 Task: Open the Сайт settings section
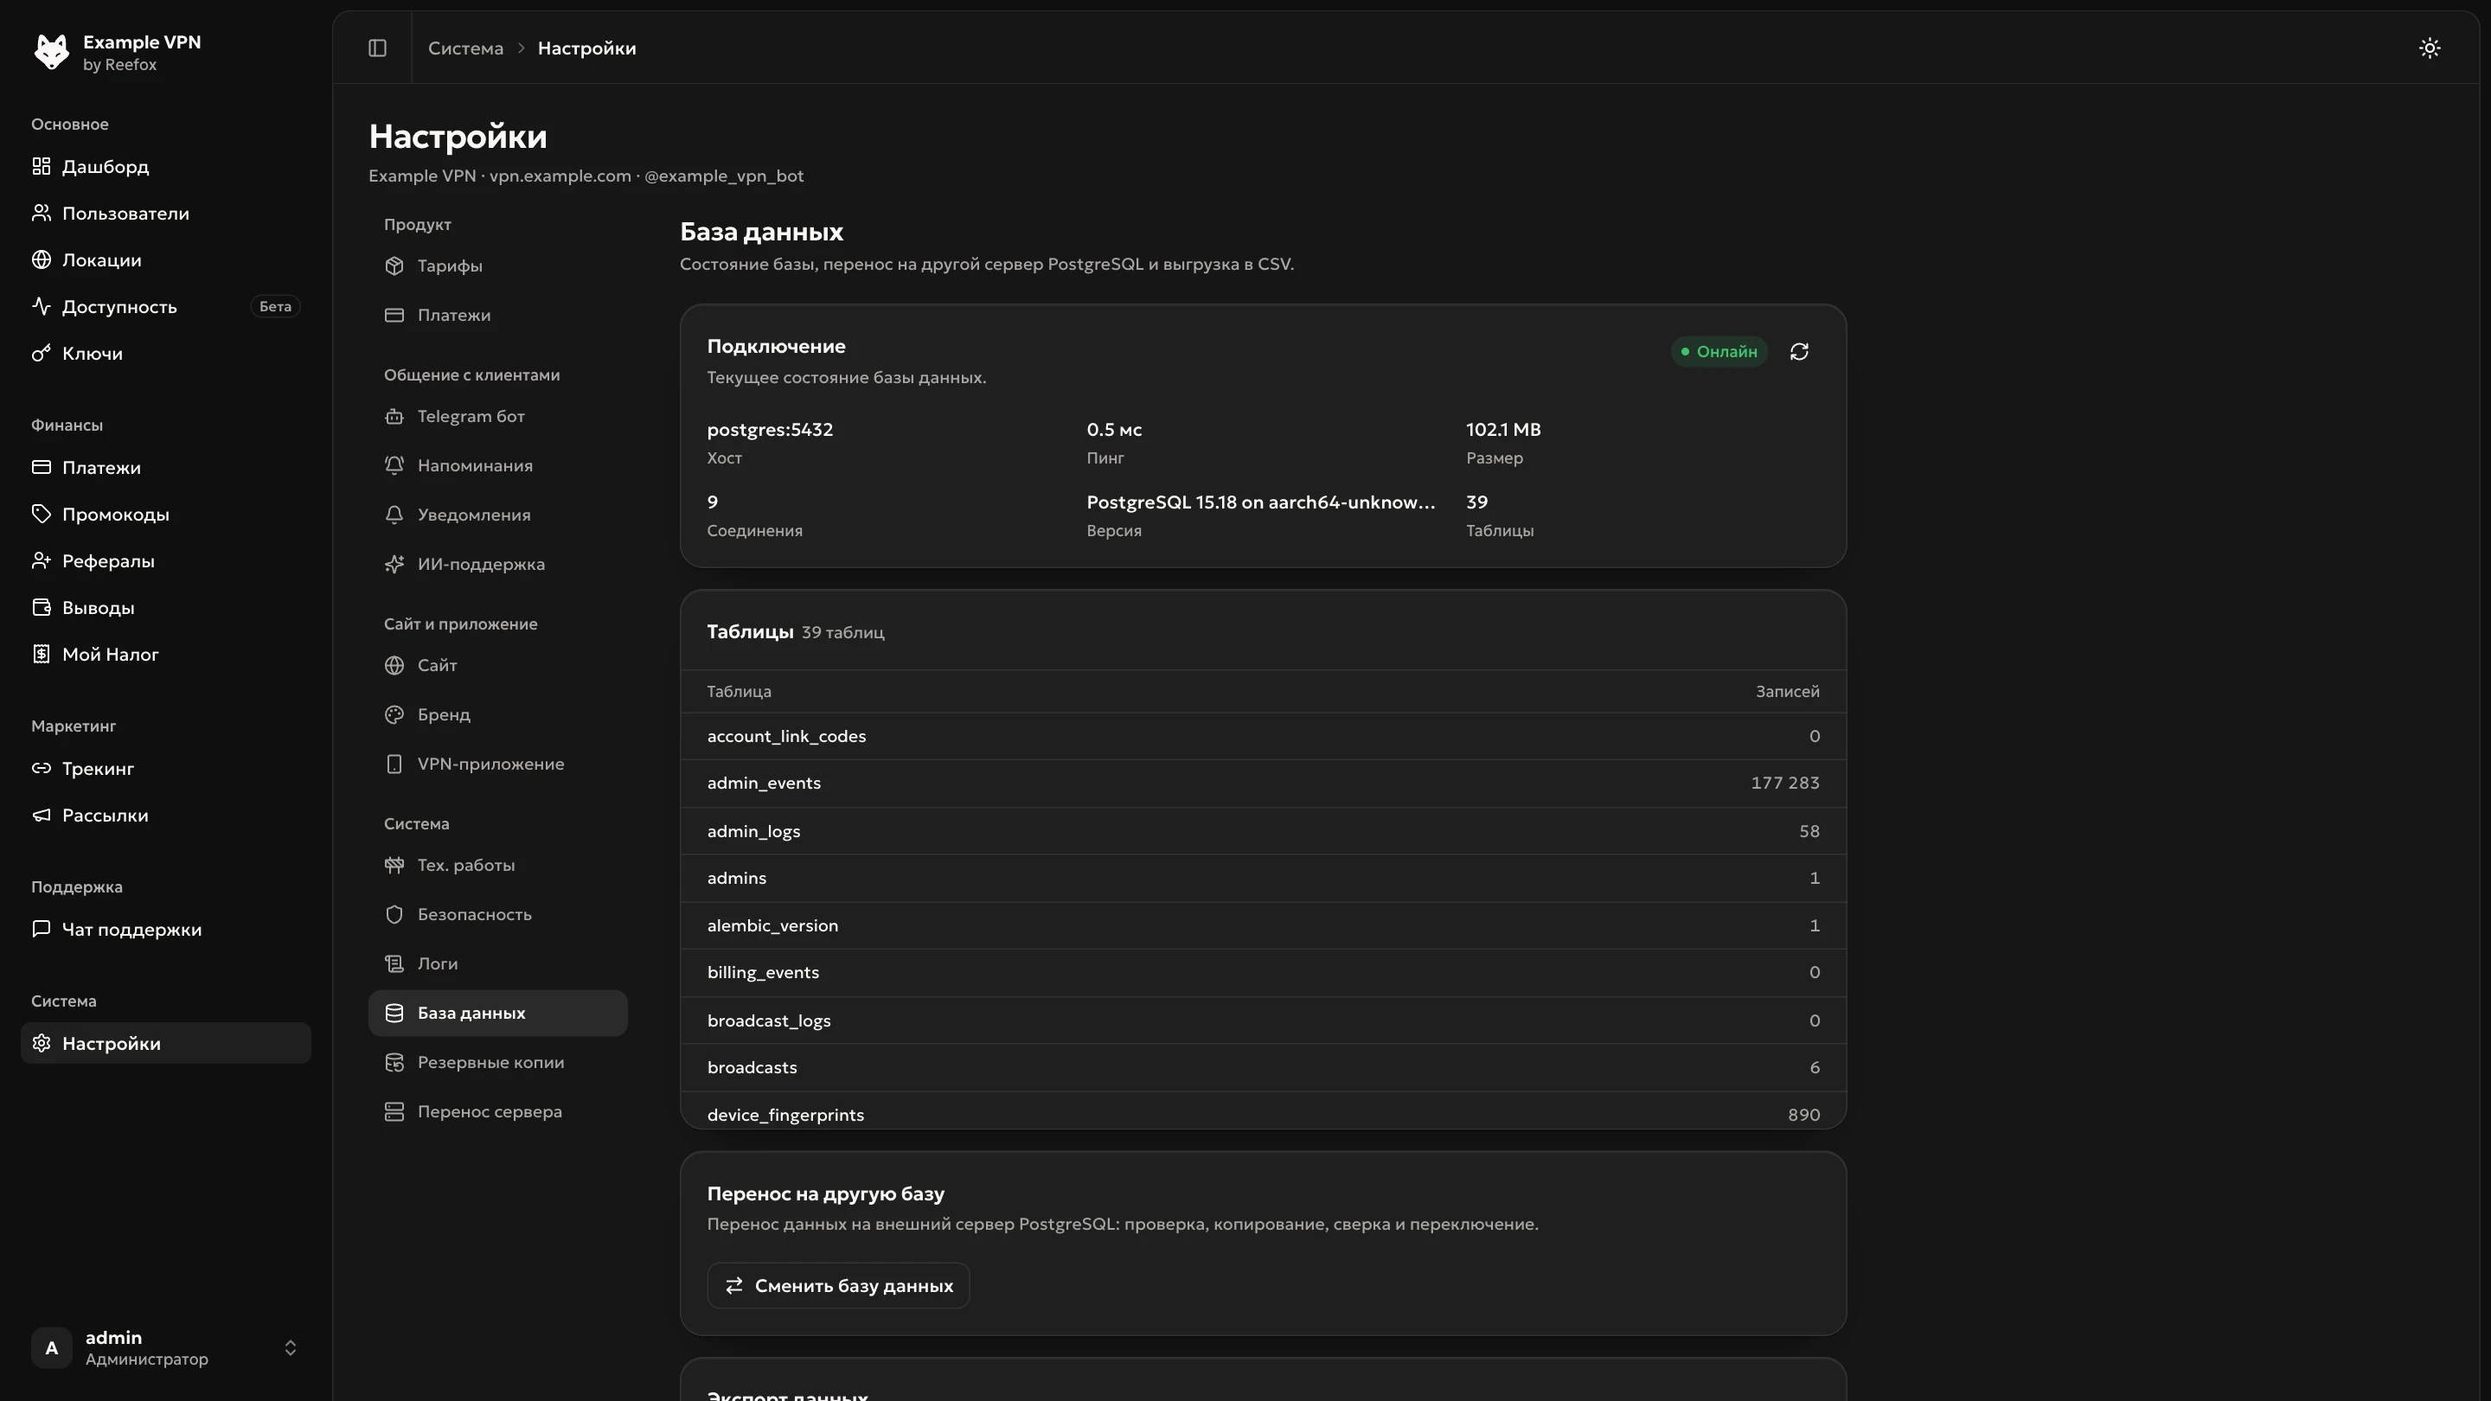tap(498, 664)
